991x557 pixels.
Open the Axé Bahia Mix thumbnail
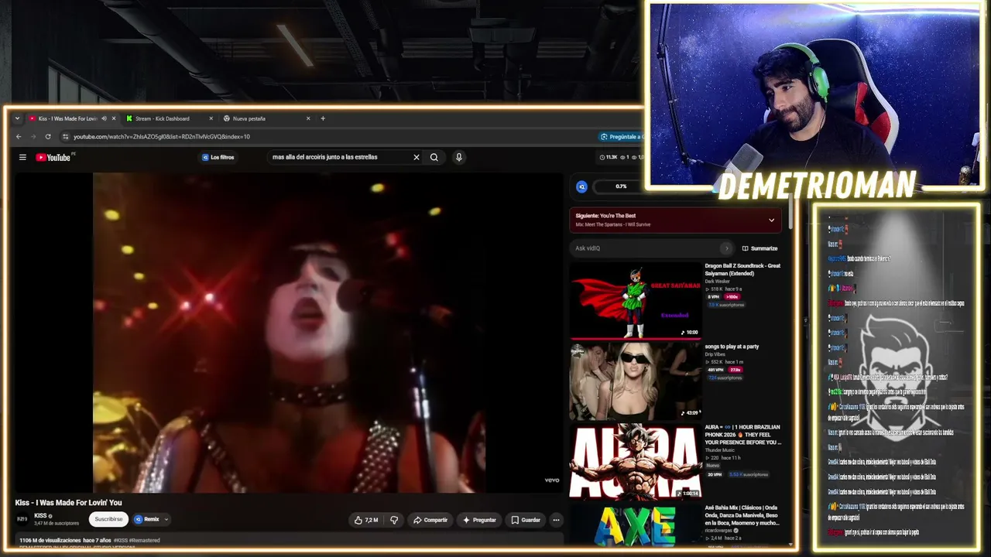635,525
